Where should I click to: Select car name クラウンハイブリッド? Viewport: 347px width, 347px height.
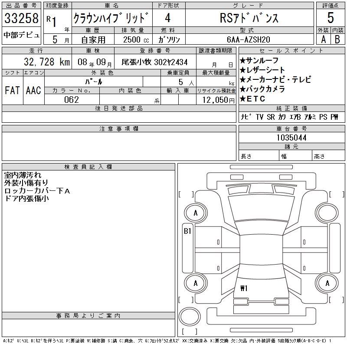pyautogui.click(x=111, y=18)
